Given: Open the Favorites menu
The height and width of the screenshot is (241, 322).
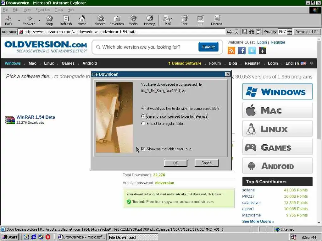Looking at the screenshot, I should (x=42, y=10).
